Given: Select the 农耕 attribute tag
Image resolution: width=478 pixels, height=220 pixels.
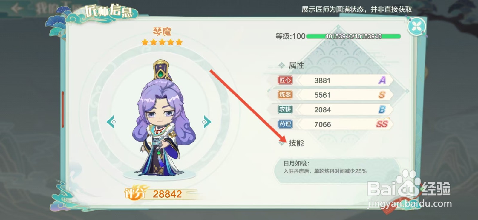Looking at the screenshot, I should pyautogui.click(x=285, y=109).
